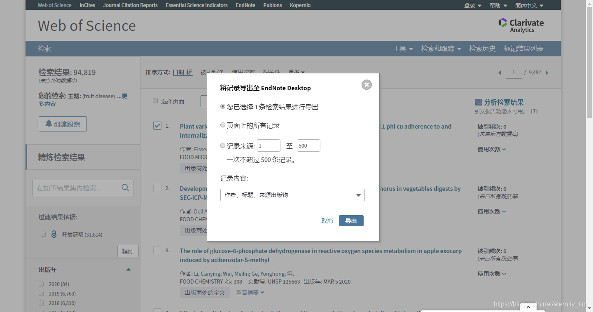Open Publons top menu item
Image resolution: width=593 pixels, height=312 pixels.
point(273,5)
